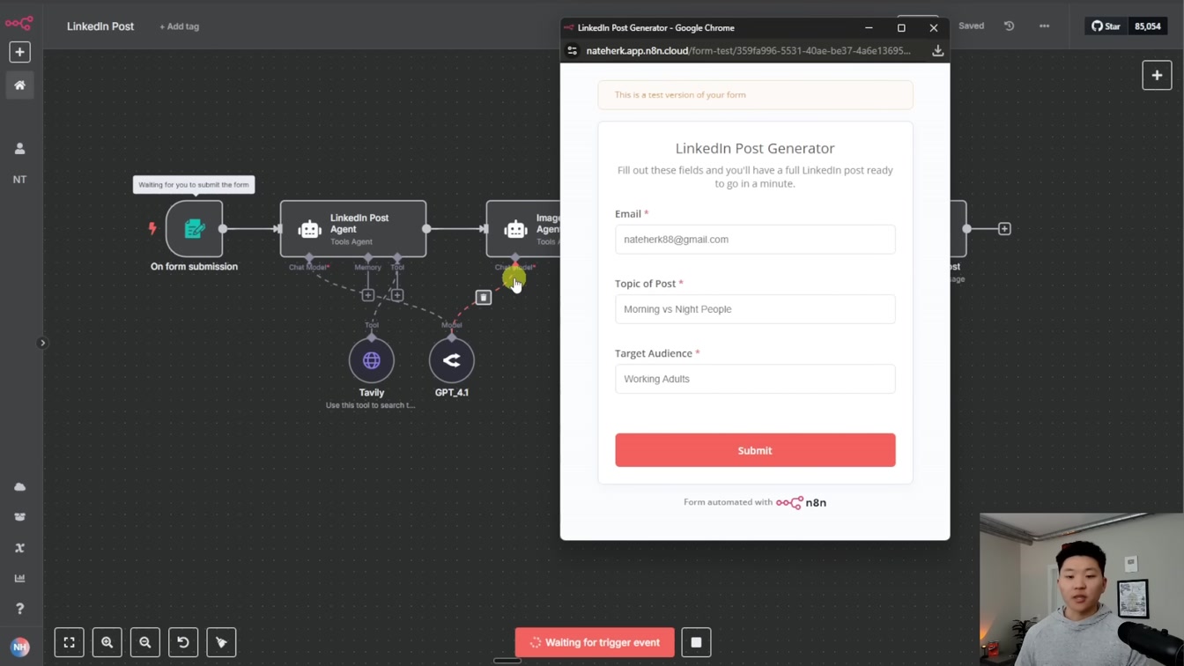Open the NT project in sidebar

point(19,179)
